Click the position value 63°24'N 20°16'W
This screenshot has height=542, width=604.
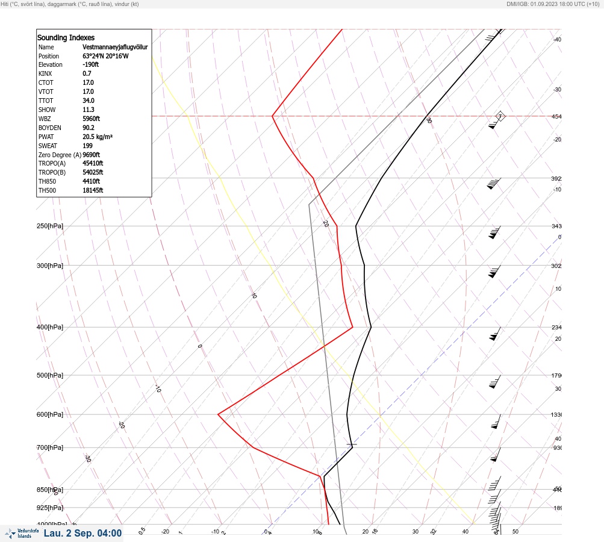[x=105, y=56]
